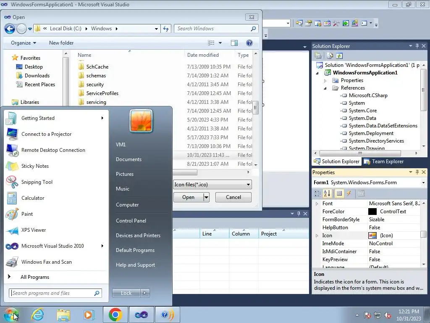
Task: Open Documents from Start menu
Action: [x=128, y=159]
